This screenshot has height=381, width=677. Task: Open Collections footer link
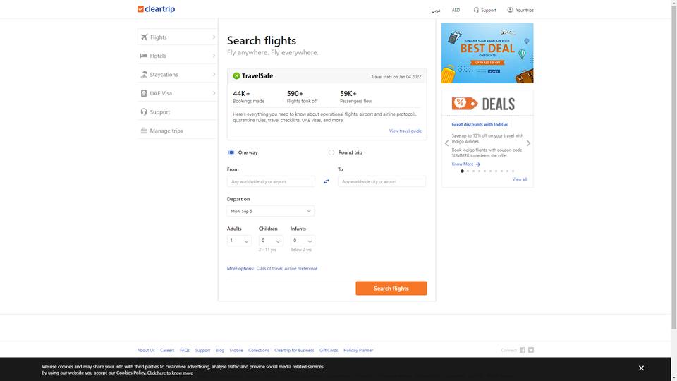[x=259, y=351]
